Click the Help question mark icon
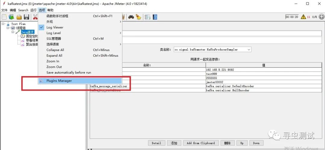 click(155, 17)
